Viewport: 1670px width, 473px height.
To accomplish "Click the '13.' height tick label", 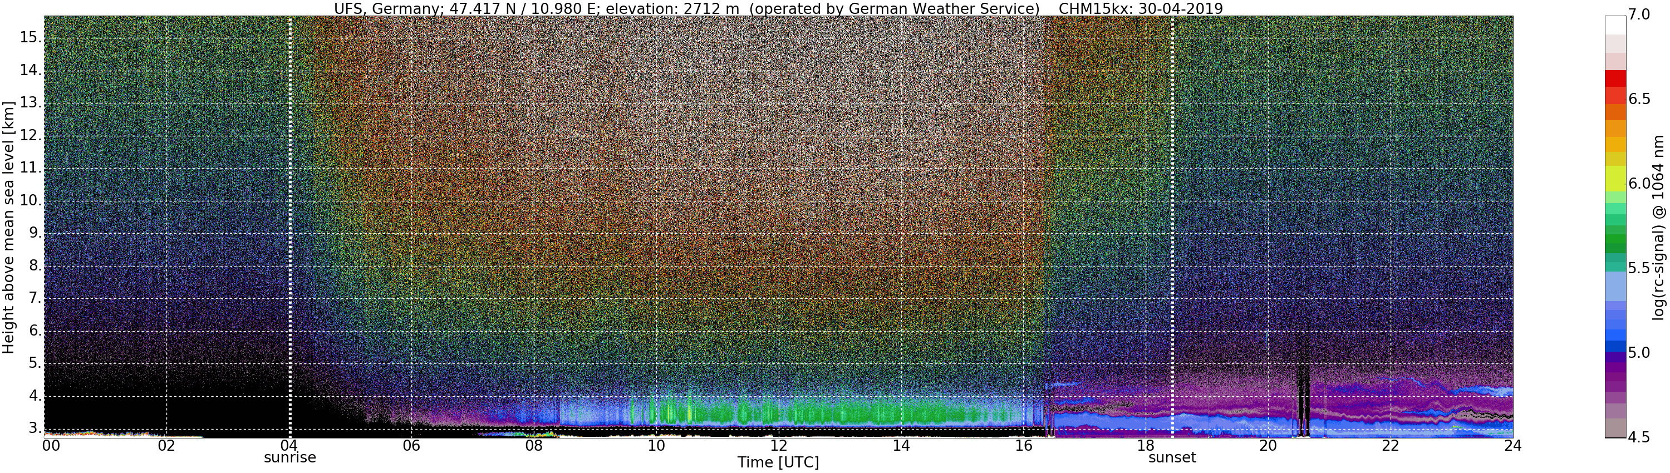I will (30, 102).
